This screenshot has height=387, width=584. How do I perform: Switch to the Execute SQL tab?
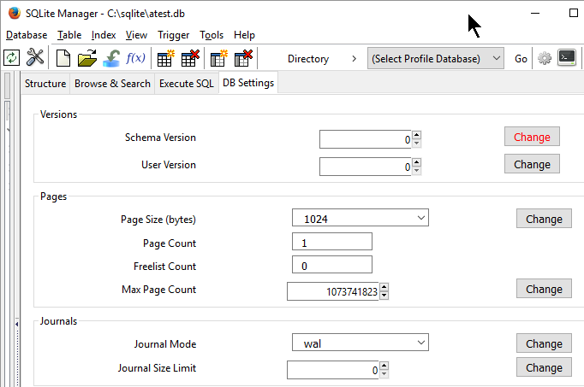[x=187, y=84]
